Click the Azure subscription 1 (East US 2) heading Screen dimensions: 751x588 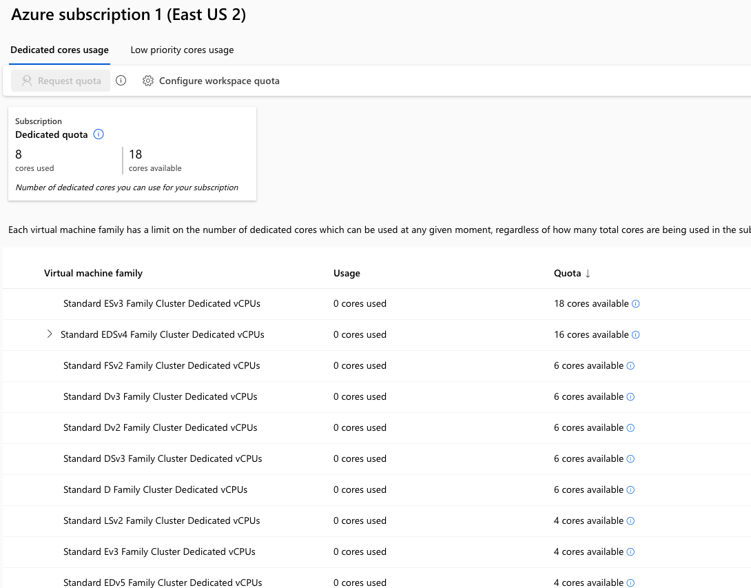128,14
